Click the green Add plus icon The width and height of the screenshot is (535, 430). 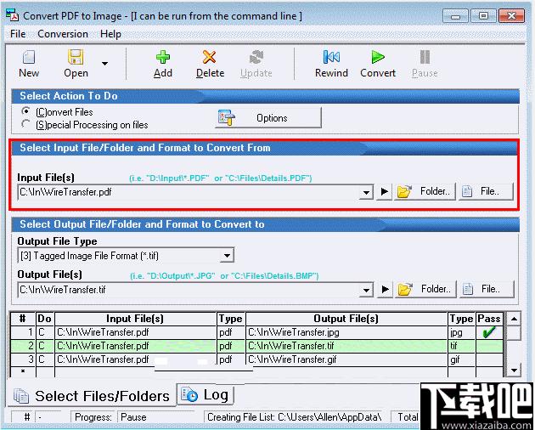tap(163, 58)
